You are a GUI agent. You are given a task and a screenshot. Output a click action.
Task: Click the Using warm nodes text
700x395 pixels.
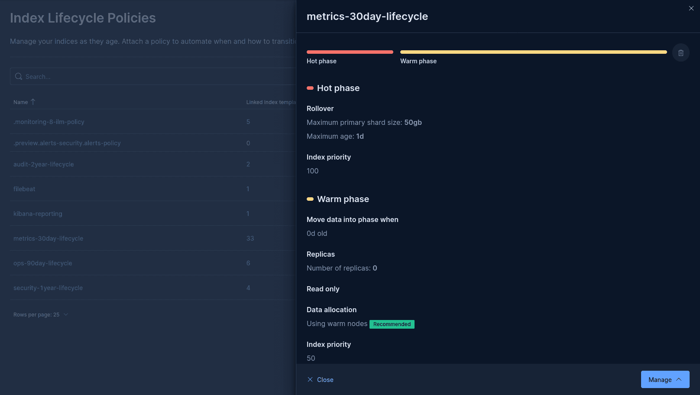click(337, 323)
